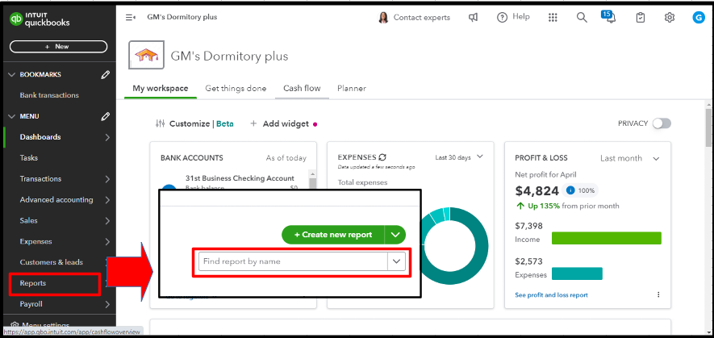Switch to Cash flow tab
714x338 pixels.
pyautogui.click(x=302, y=89)
